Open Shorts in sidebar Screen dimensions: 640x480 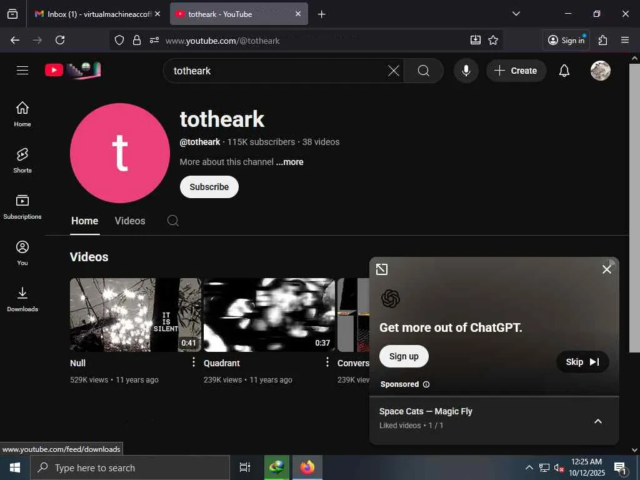[x=22, y=161]
